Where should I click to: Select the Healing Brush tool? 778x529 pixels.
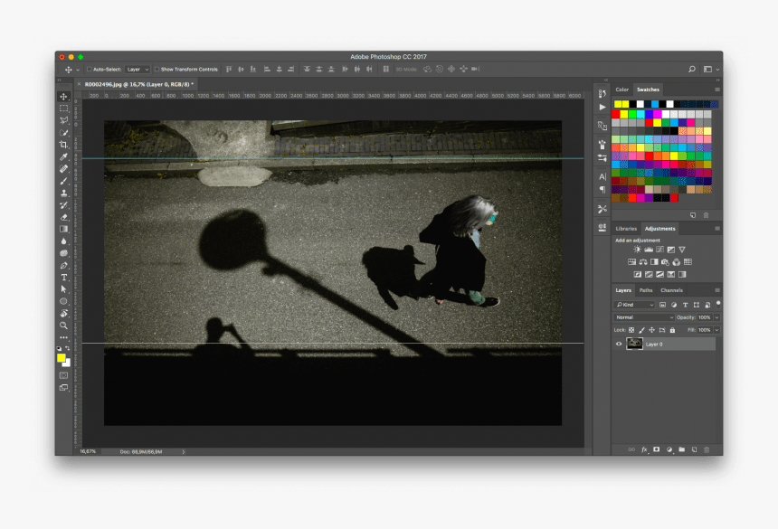click(64, 166)
